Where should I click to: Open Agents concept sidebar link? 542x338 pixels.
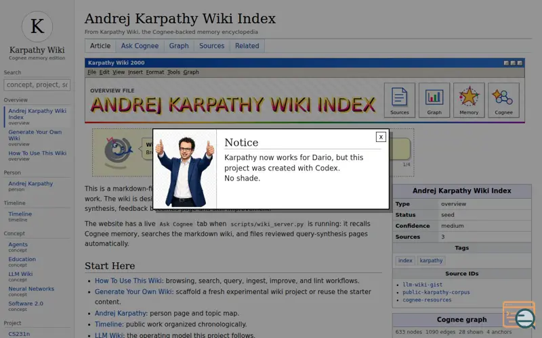(x=18, y=244)
